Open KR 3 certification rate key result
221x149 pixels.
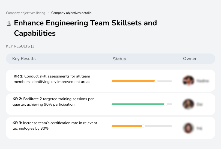[x=55, y=126]
